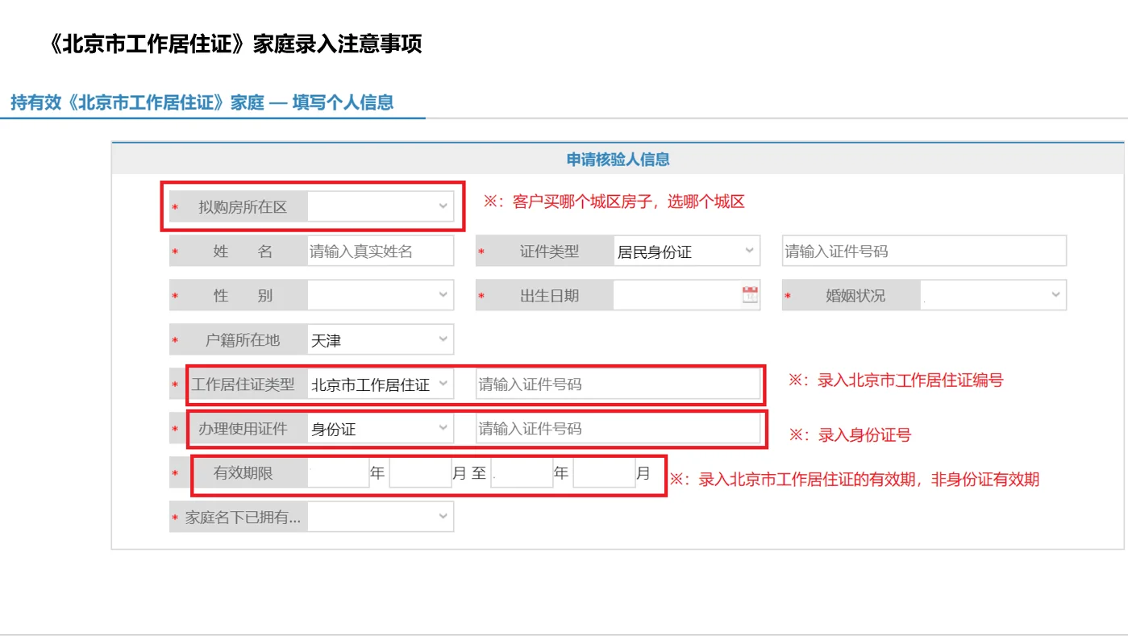
Task: Click the note 录入北京市工作居住证编号
Action: pyautogui.click(x=896, y=380)
